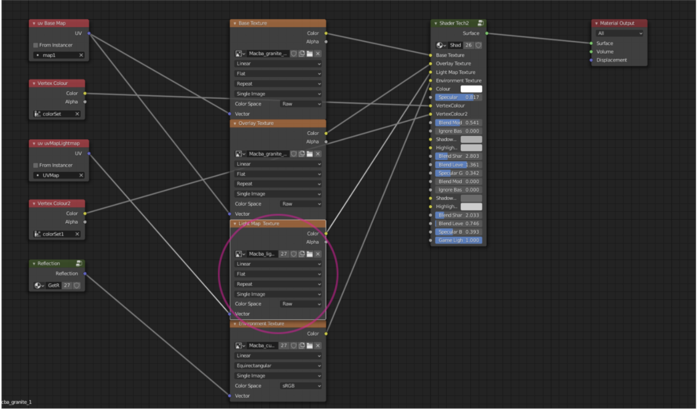Viewport: 699px width, 414px height.
Task: Open the All dropdown in Material Output node
Action: (x=619, y=33)
